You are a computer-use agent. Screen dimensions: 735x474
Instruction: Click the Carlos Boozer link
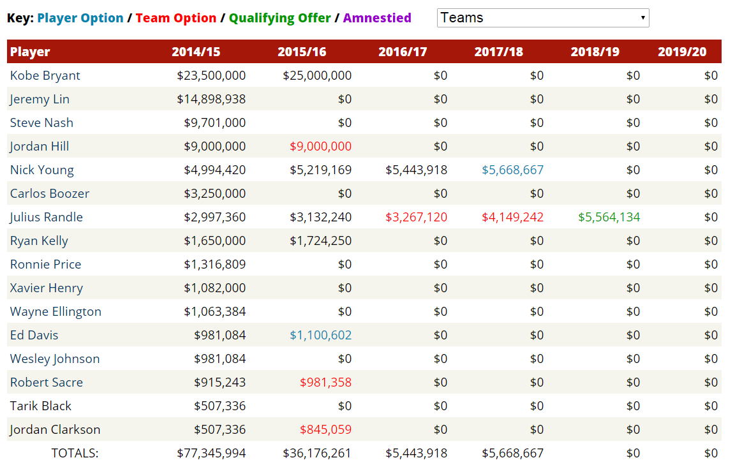point(50,193)
